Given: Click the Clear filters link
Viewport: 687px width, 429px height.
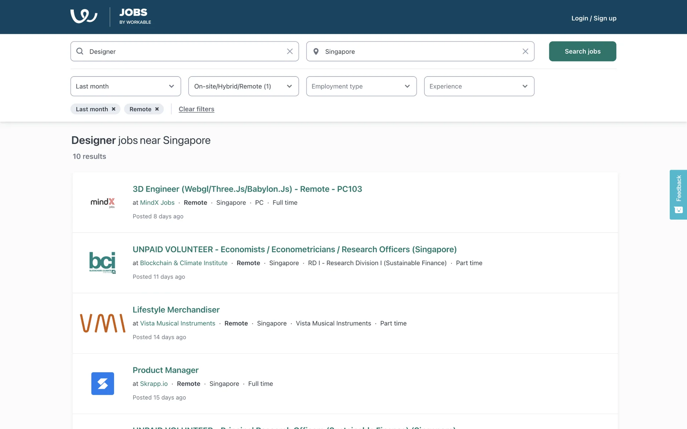Looking at the screenshot, I should point(196,109).
